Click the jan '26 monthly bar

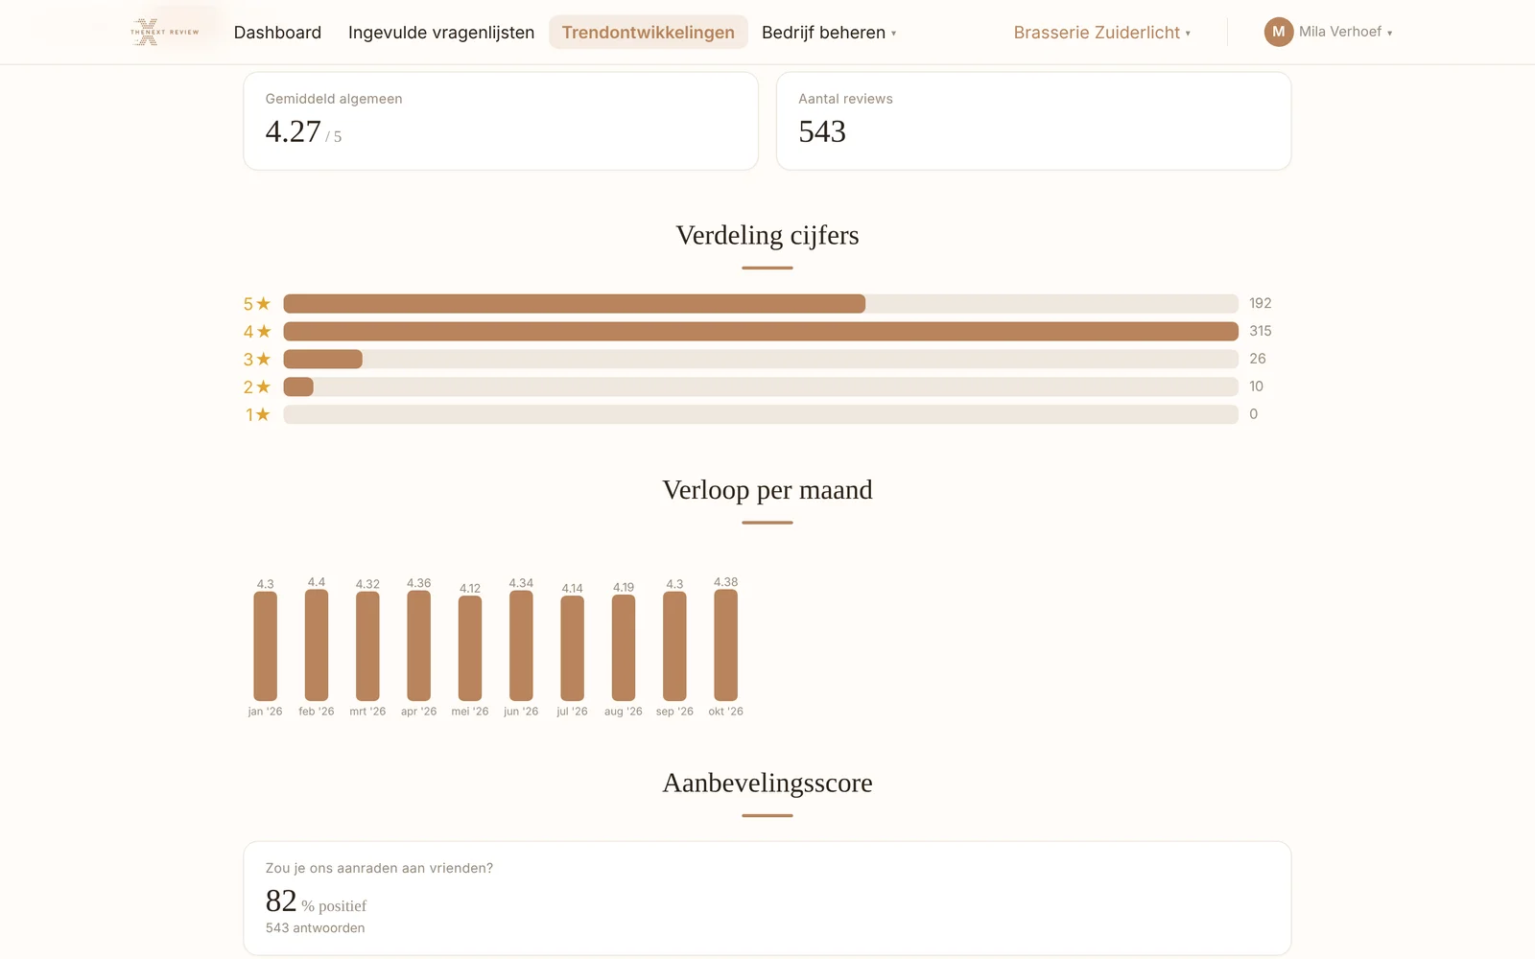266,646
